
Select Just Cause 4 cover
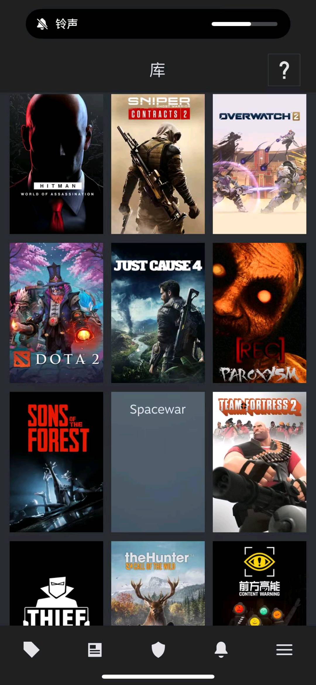tap(158, 313)
